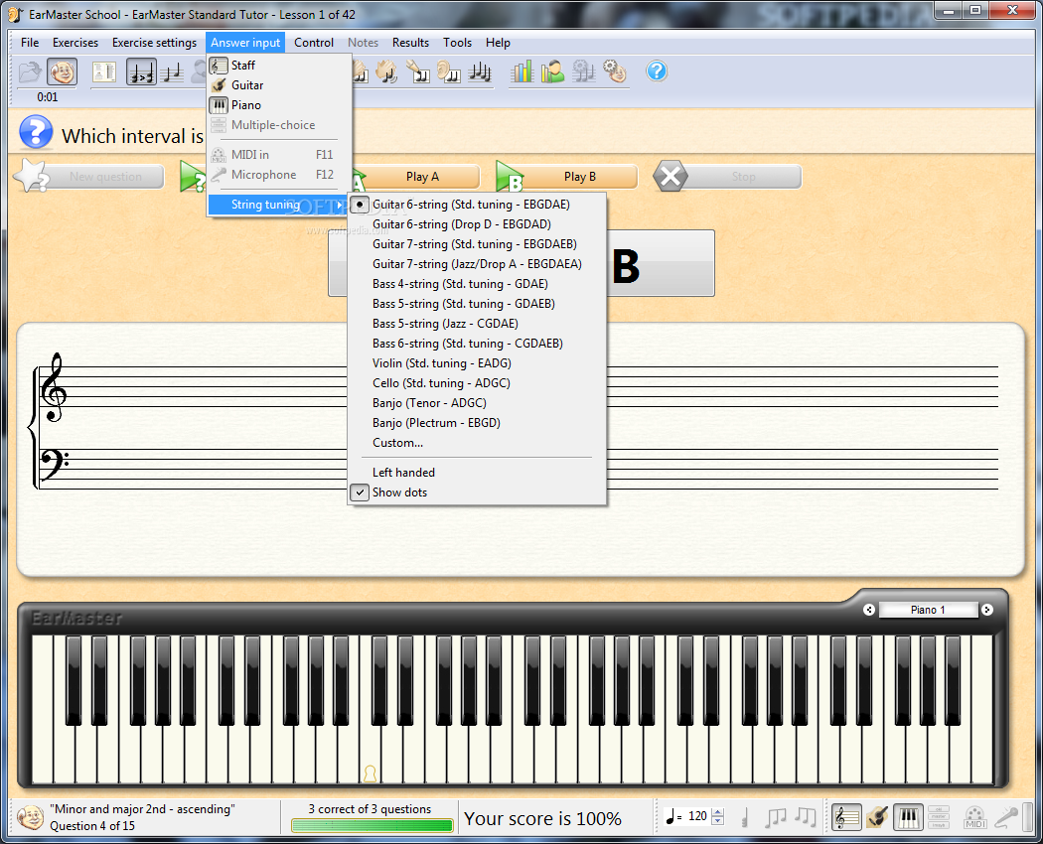Click the tempo value 120 field

(x=697, y=816)
